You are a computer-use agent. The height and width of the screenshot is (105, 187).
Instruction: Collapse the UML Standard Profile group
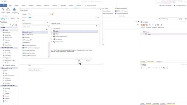[x=1, y=86]
